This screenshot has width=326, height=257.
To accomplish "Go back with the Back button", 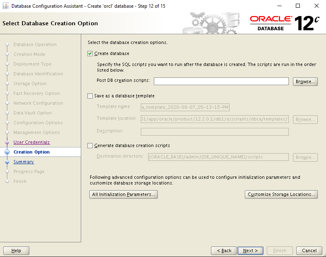I will click(x=224, y=250).
